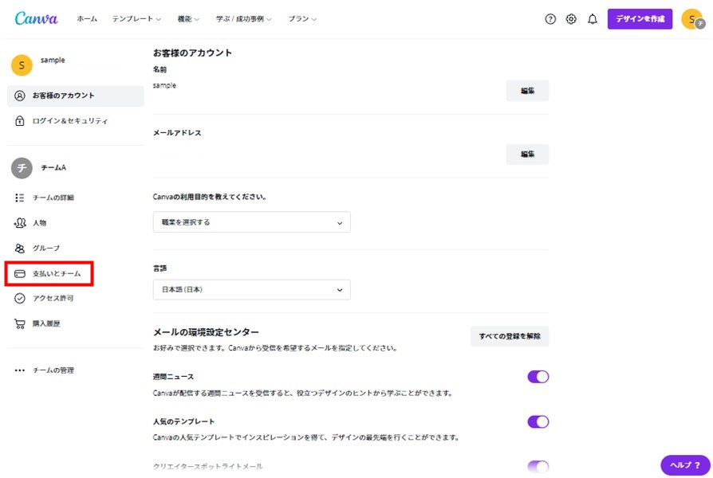Screen dimensions: 713x478
Task: Open settings gear icon in header
Action: (x=571, y=19)
